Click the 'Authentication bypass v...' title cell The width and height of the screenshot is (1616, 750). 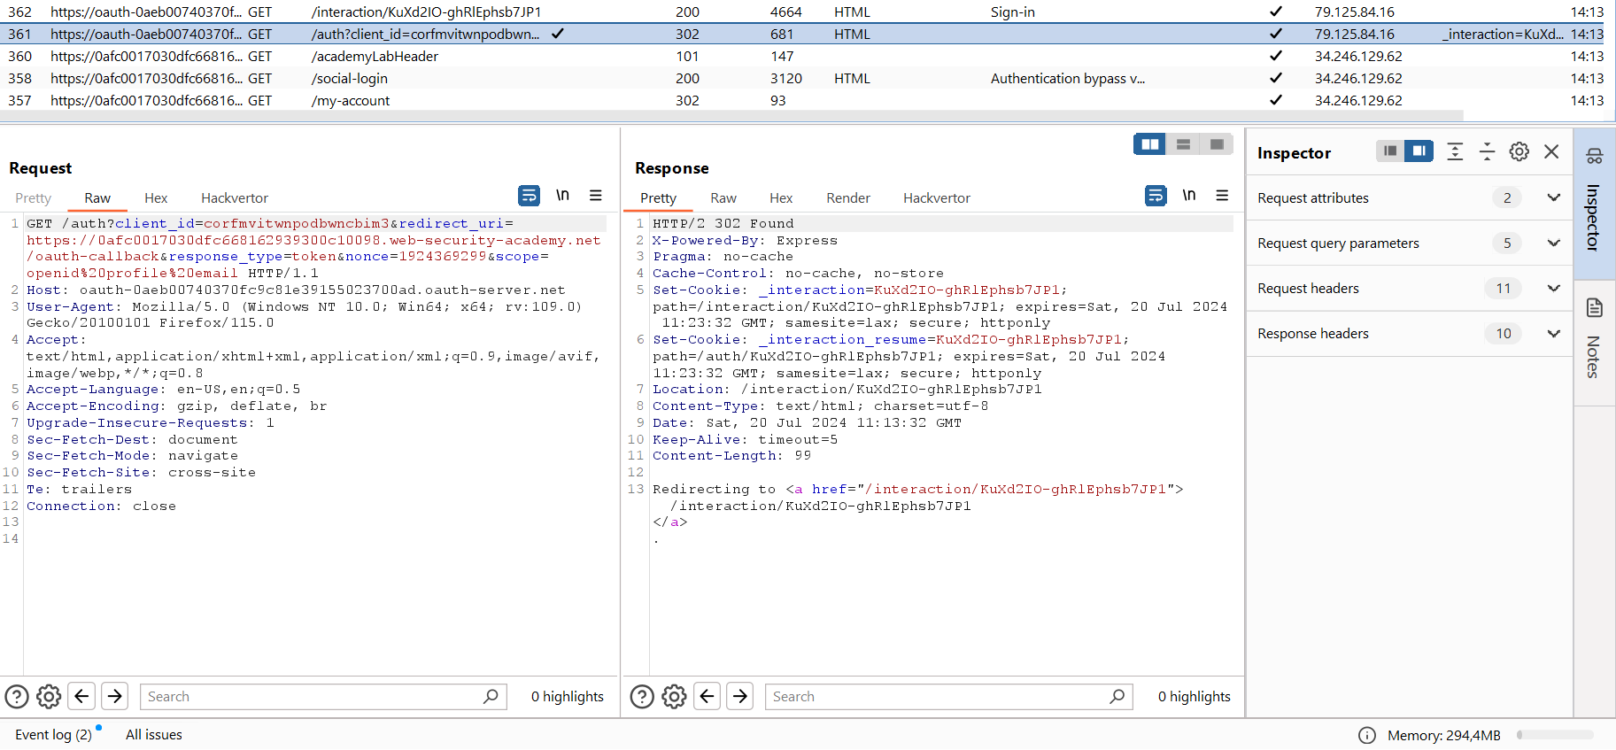(1068, 78)
